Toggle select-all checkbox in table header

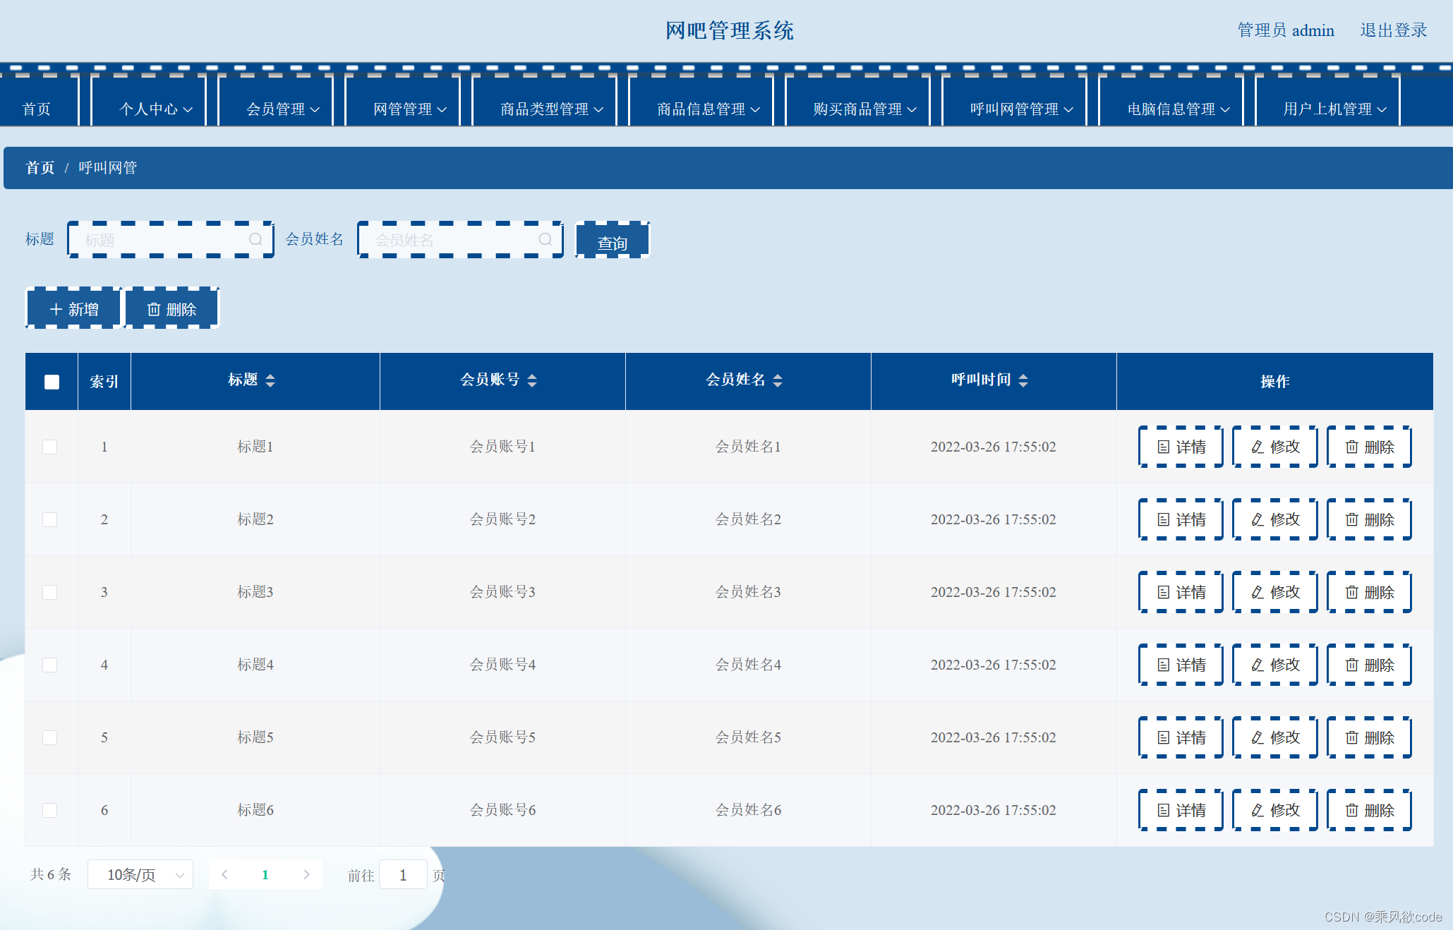coord(52,382)
